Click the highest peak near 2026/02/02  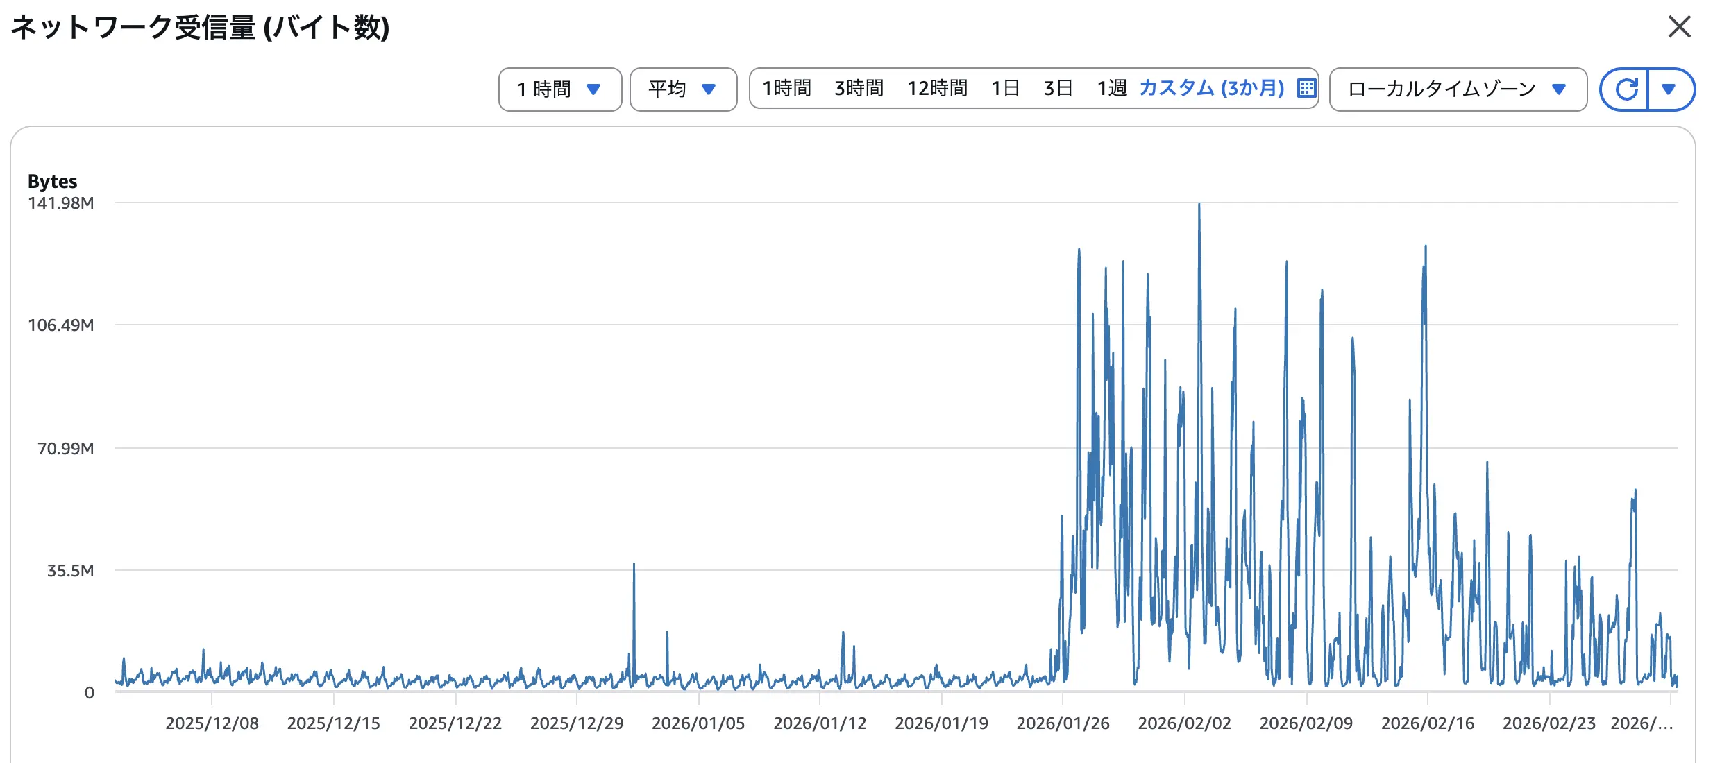1199,205
